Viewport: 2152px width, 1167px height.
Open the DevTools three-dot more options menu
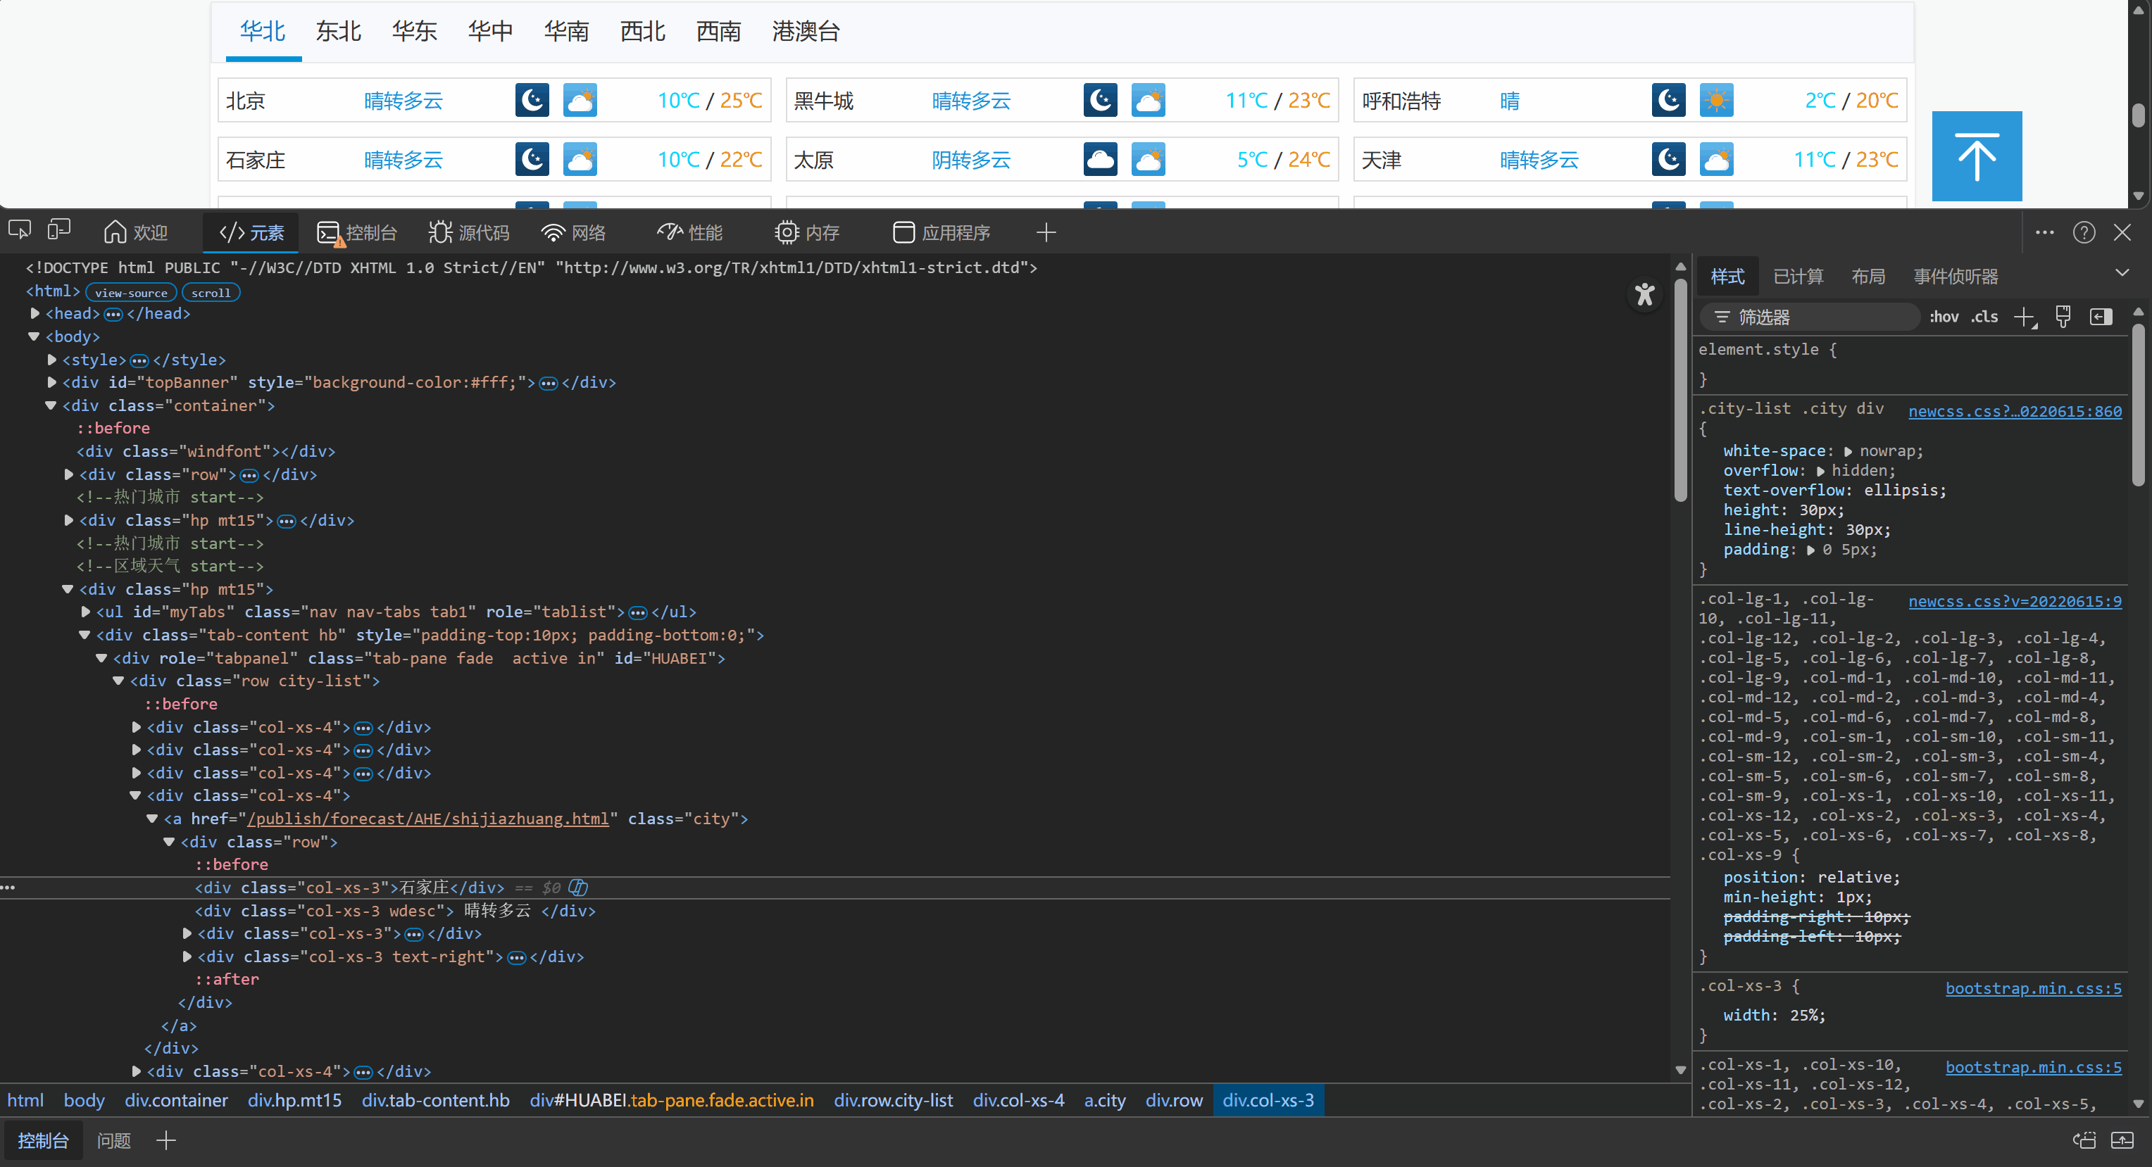point(2044,232)
